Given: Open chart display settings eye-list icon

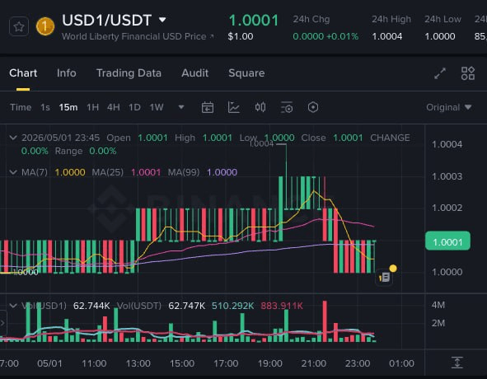Looking at the screenshot, I should [x=287, y=107].
